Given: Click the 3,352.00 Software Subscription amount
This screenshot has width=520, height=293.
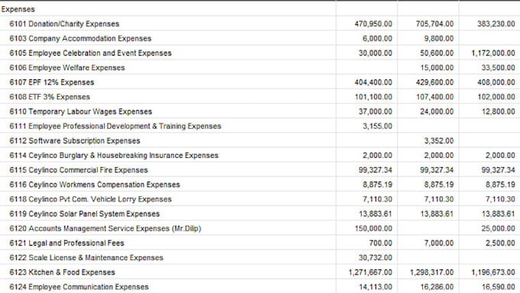Looking at the screenshot, I should tap(439, 140).
